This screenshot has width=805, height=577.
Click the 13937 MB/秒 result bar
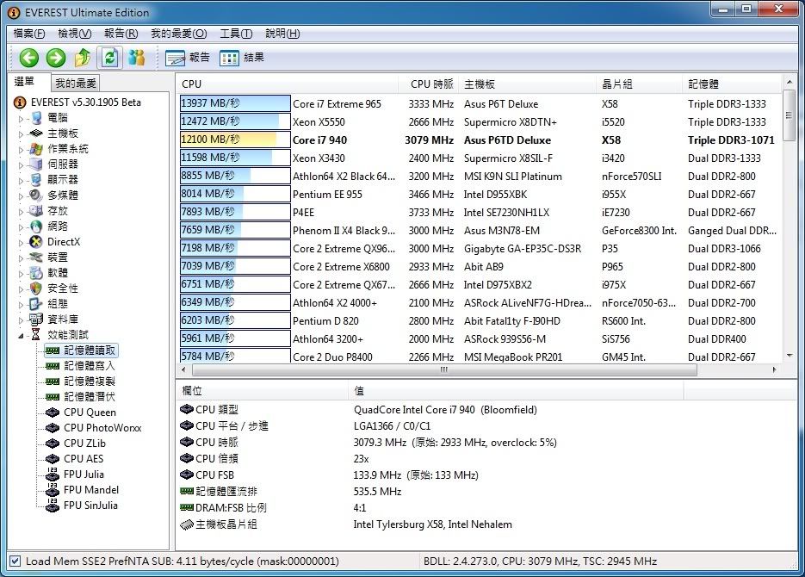click(x=235, y=103)
